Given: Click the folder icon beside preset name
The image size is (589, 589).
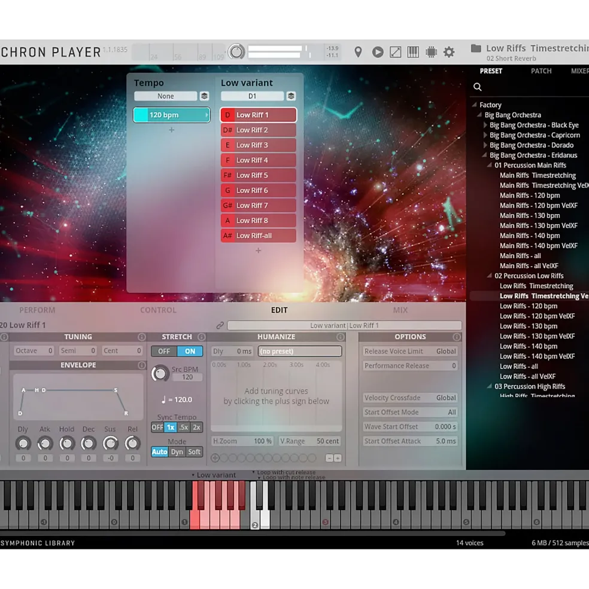Looking at the screenshot, I should point(476,48).
